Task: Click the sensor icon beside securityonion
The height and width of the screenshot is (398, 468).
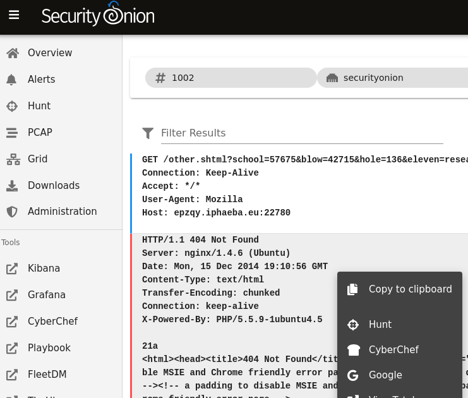Action: (x=332, y=78)
